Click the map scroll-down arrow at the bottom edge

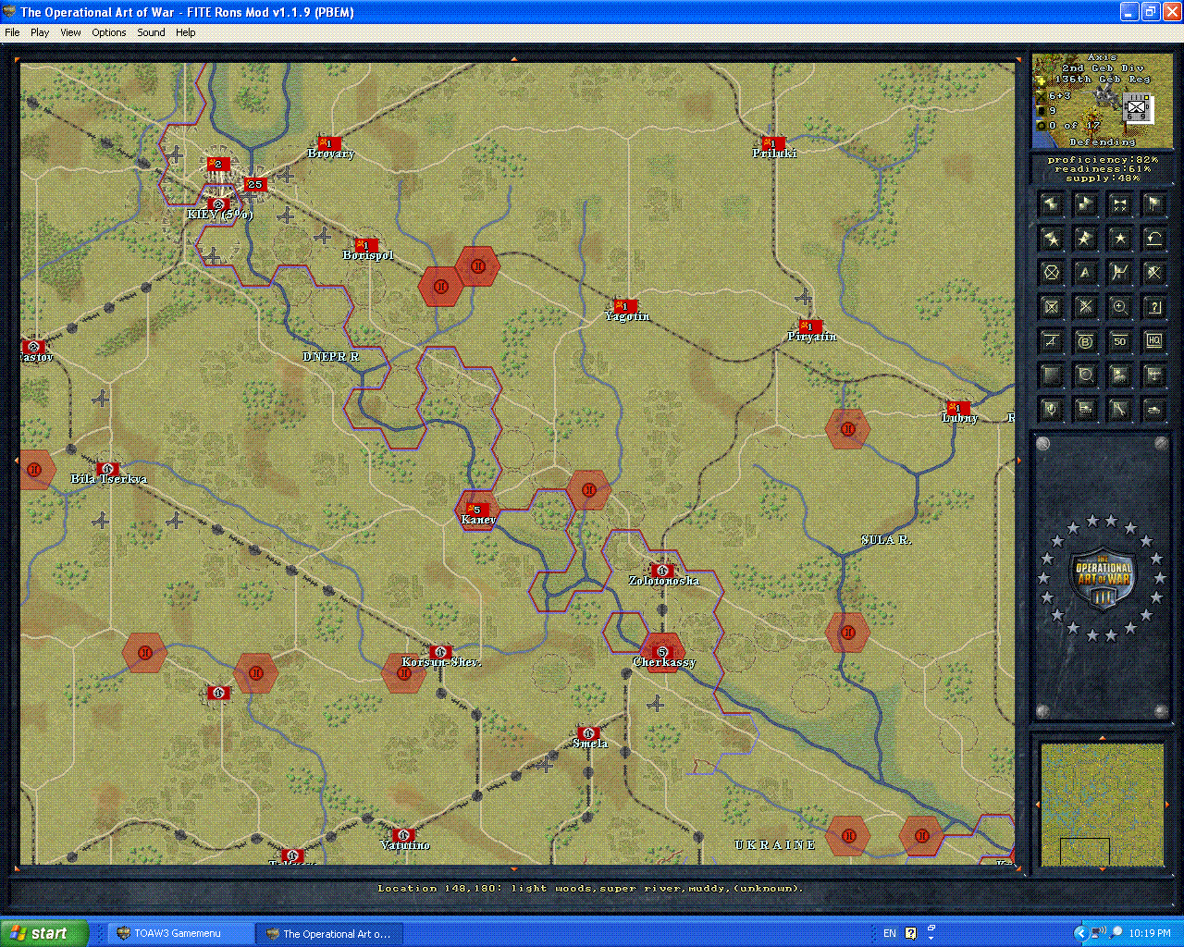tap(514, 869)
